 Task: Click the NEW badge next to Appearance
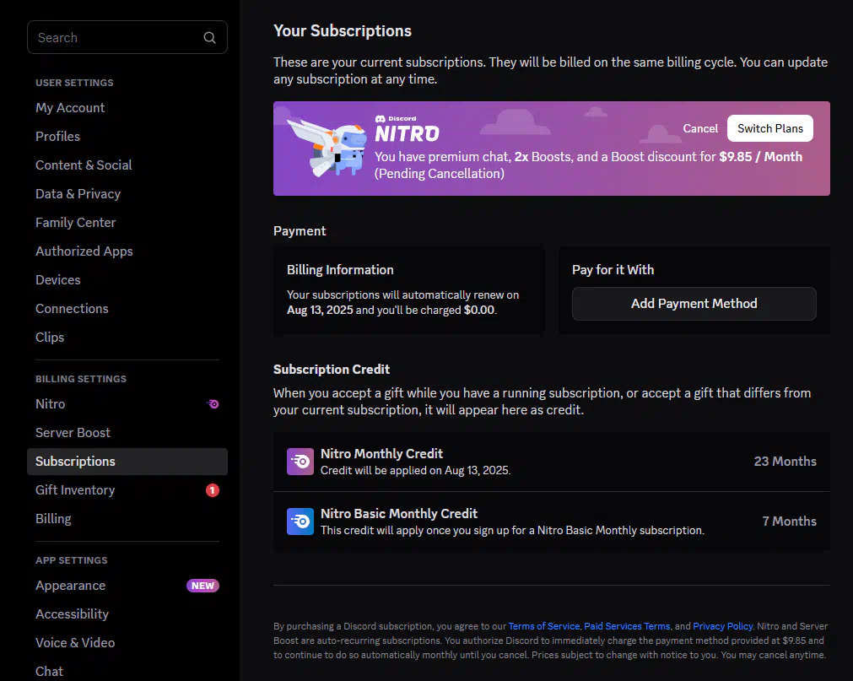point(202,586)
